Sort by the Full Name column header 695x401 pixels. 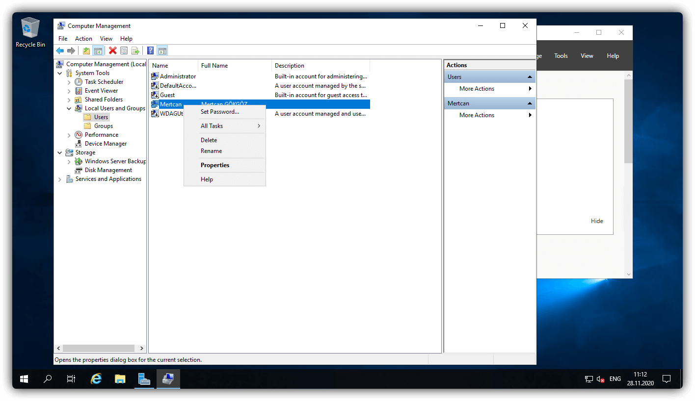(x=235, y=66)
